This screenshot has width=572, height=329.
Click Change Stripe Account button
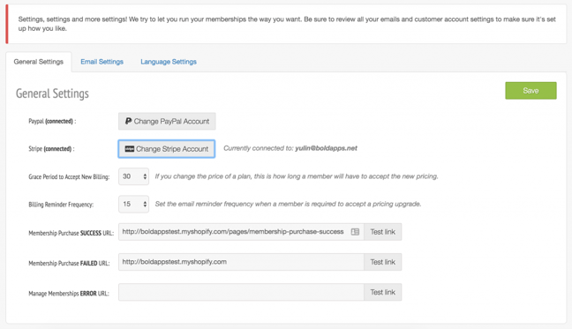(166, 149)
